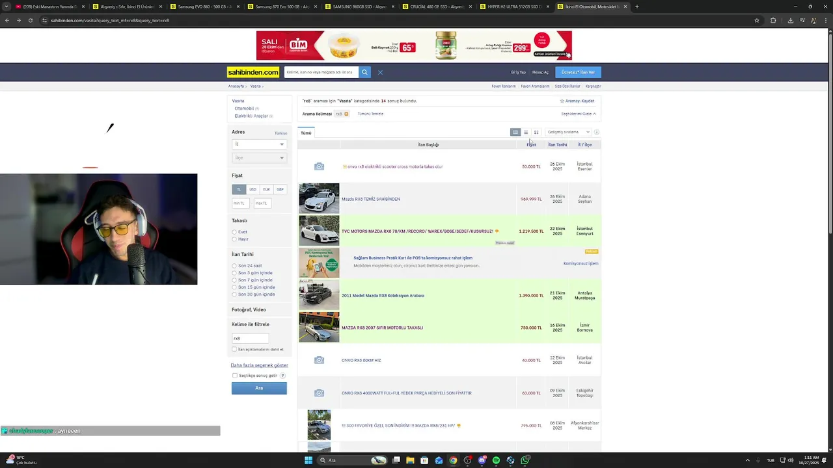Viewport: 833px width, 468px height.
Task: Collapse filters via Seçtiklerimi Gizle
Action: coord(579,114)
